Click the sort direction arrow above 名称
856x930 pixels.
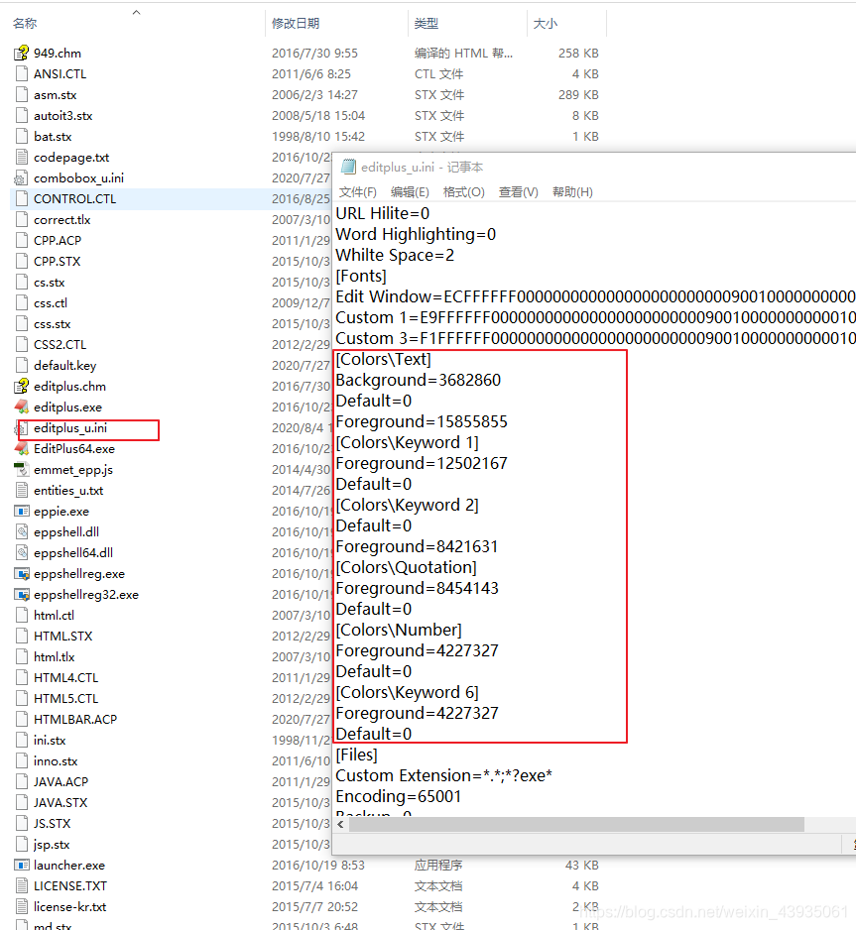[x=137, y=12]
